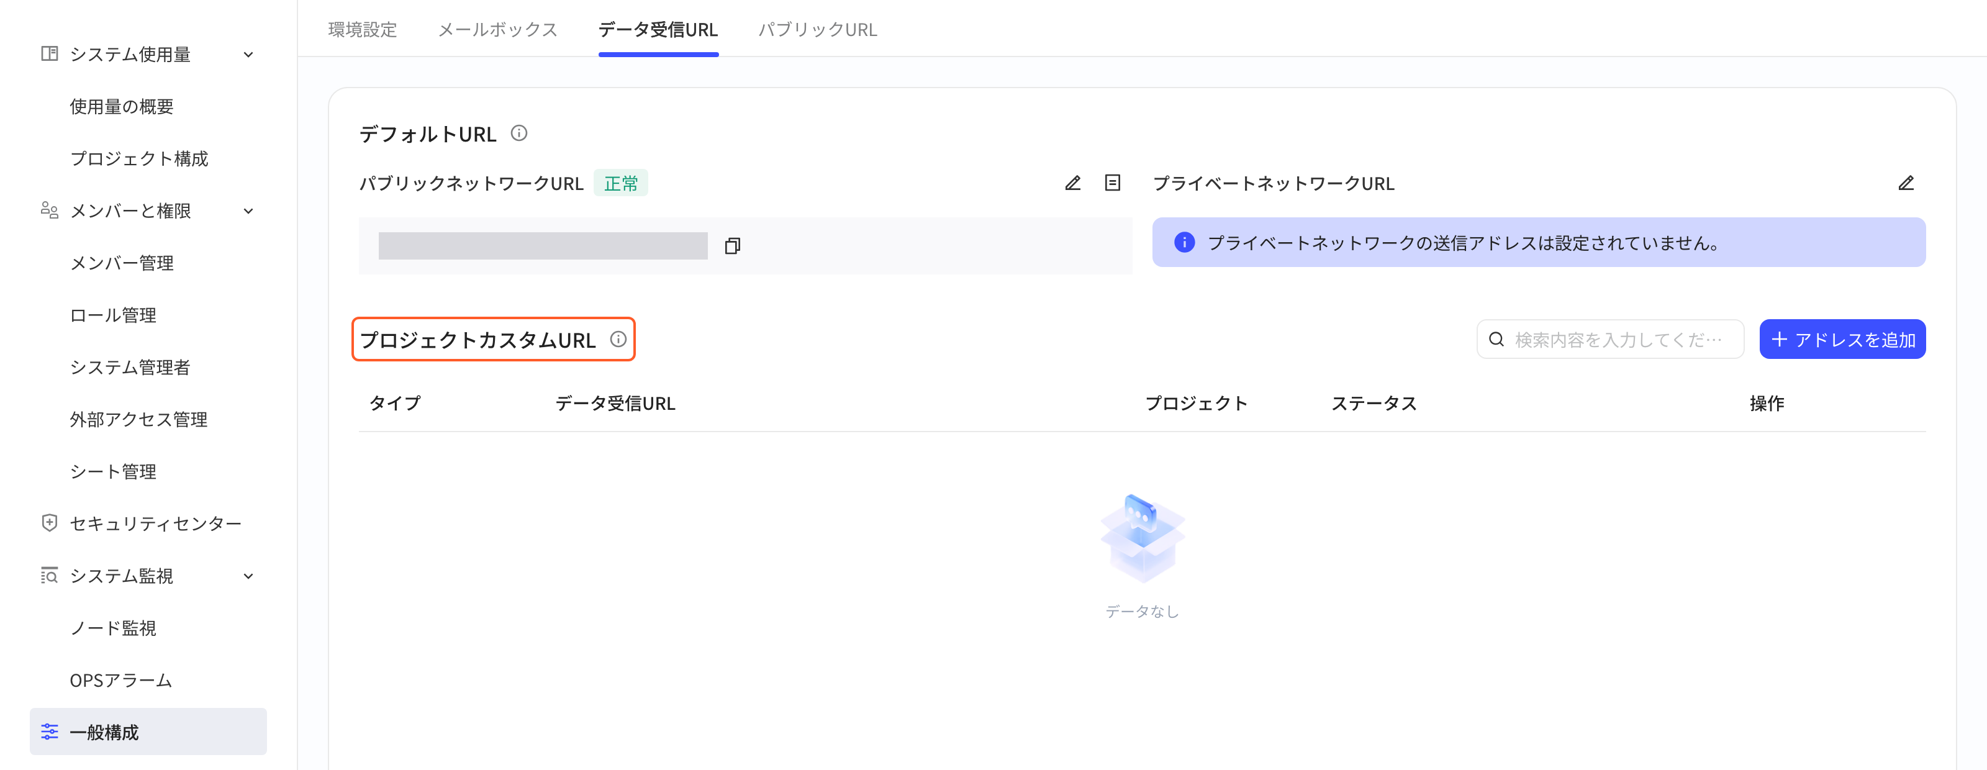Open システム管理者 in sidebar
The image size is (1987, 770).
tap(130, 367)
